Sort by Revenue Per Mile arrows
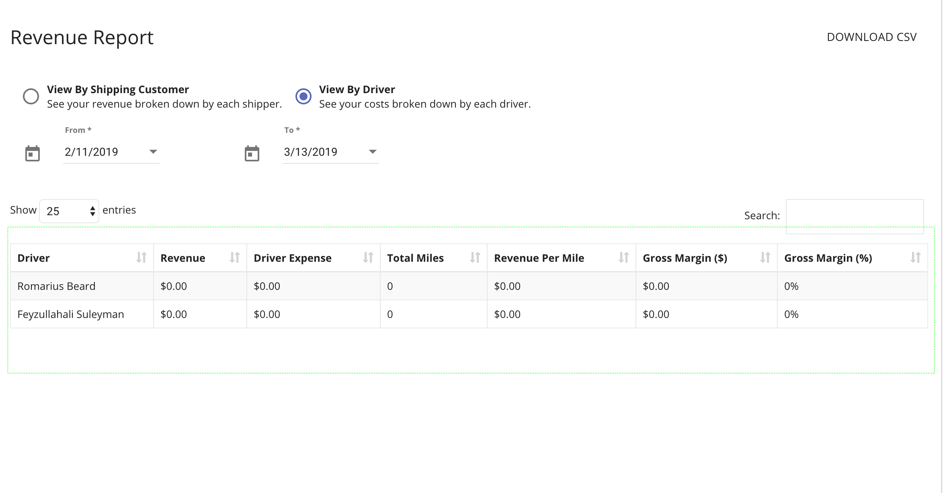The image size is (943, 493). 624,257
